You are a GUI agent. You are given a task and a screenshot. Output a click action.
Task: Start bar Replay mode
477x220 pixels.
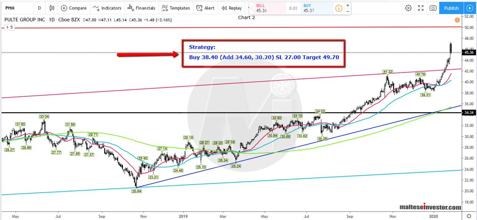[231, 8]
